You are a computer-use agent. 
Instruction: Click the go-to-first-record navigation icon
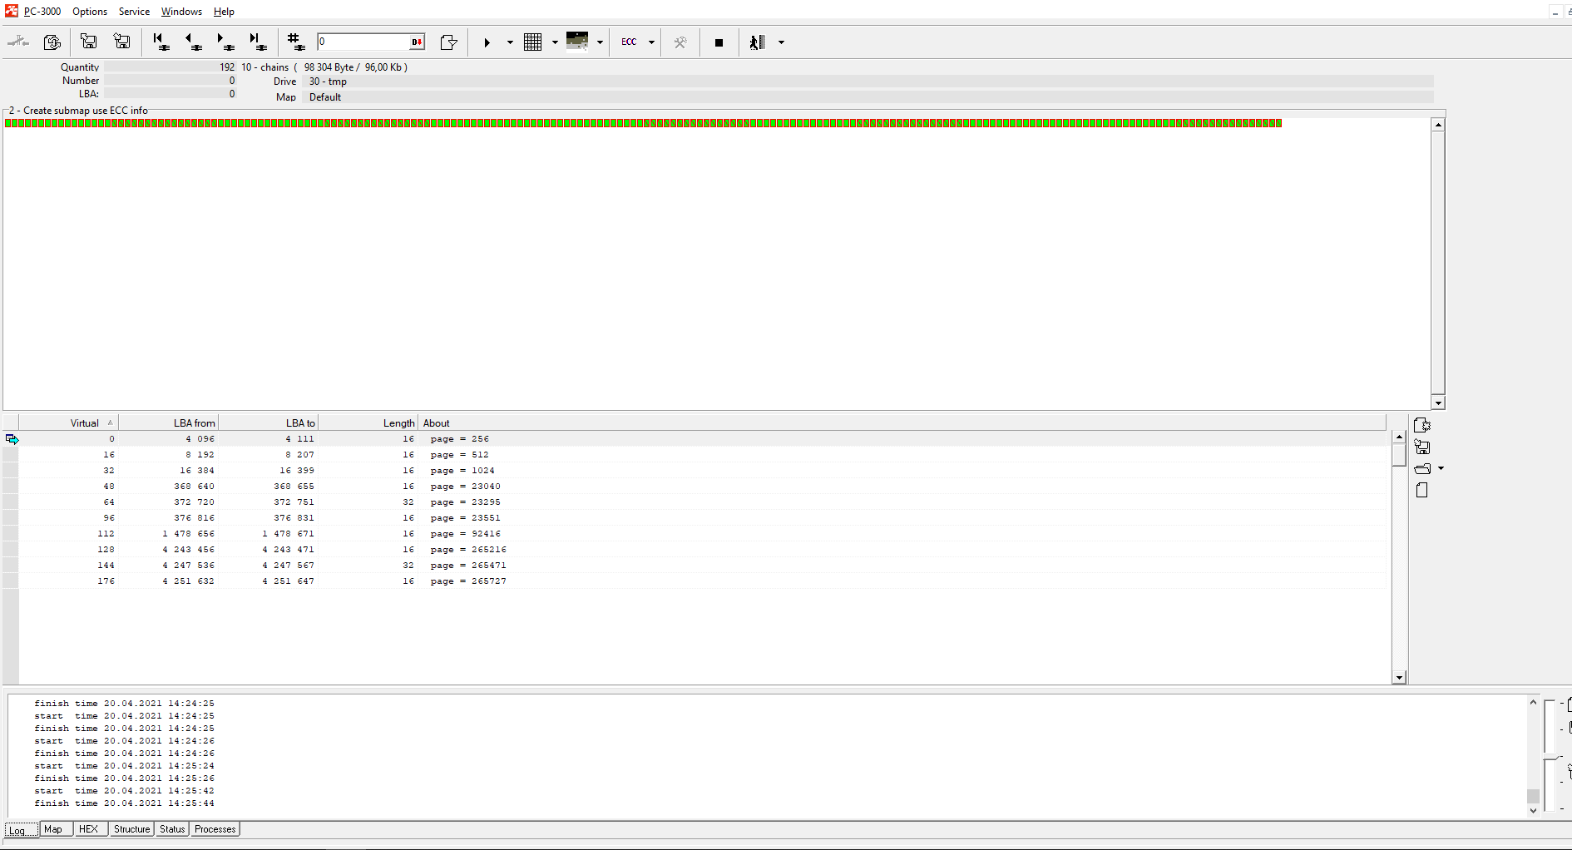(x=160, y=42)
